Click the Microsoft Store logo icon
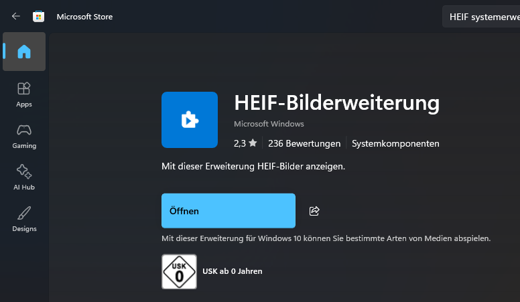The image size is (520, 302). coord(38,17)
